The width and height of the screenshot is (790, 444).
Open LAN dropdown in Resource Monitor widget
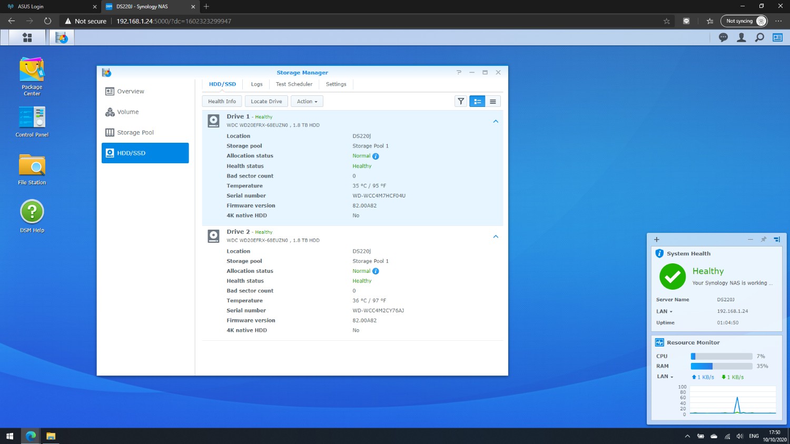665,377
